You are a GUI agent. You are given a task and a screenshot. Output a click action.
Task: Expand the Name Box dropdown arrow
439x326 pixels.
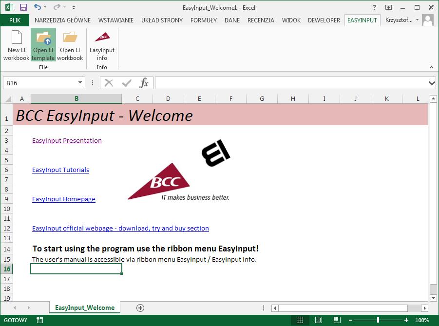80,83
